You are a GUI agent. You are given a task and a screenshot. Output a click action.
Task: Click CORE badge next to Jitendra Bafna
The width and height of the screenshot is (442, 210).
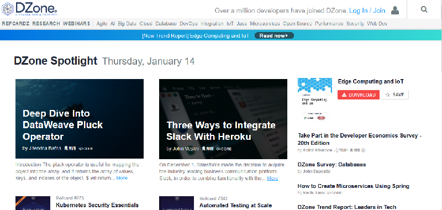(86, 148)
